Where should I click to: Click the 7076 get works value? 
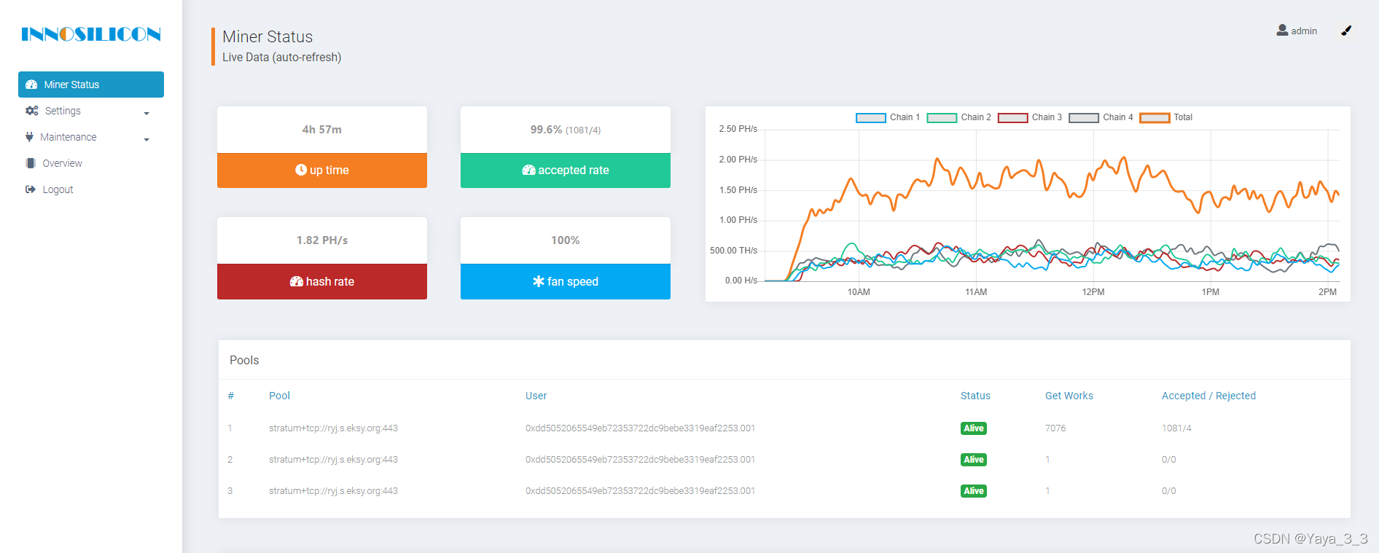click(1055, 428)
